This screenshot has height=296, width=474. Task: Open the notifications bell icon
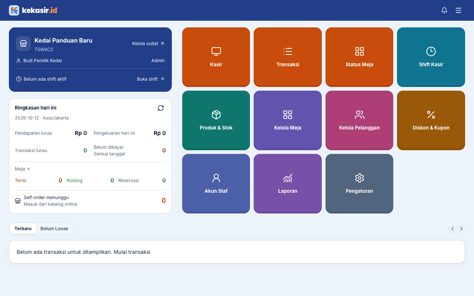point(444,10)
